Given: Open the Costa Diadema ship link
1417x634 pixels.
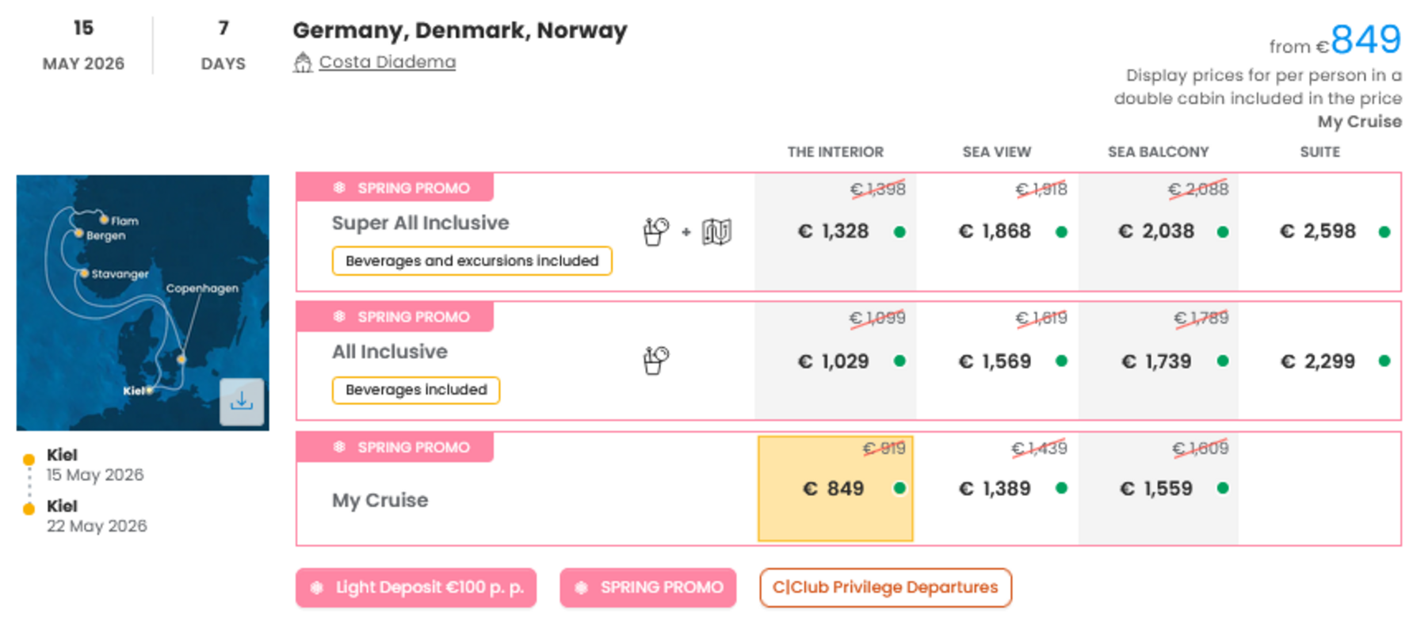Looking at the screenshot, I should pos(387,62).
